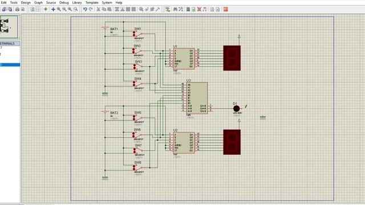Open the System menu

click(x=107, y=2)
